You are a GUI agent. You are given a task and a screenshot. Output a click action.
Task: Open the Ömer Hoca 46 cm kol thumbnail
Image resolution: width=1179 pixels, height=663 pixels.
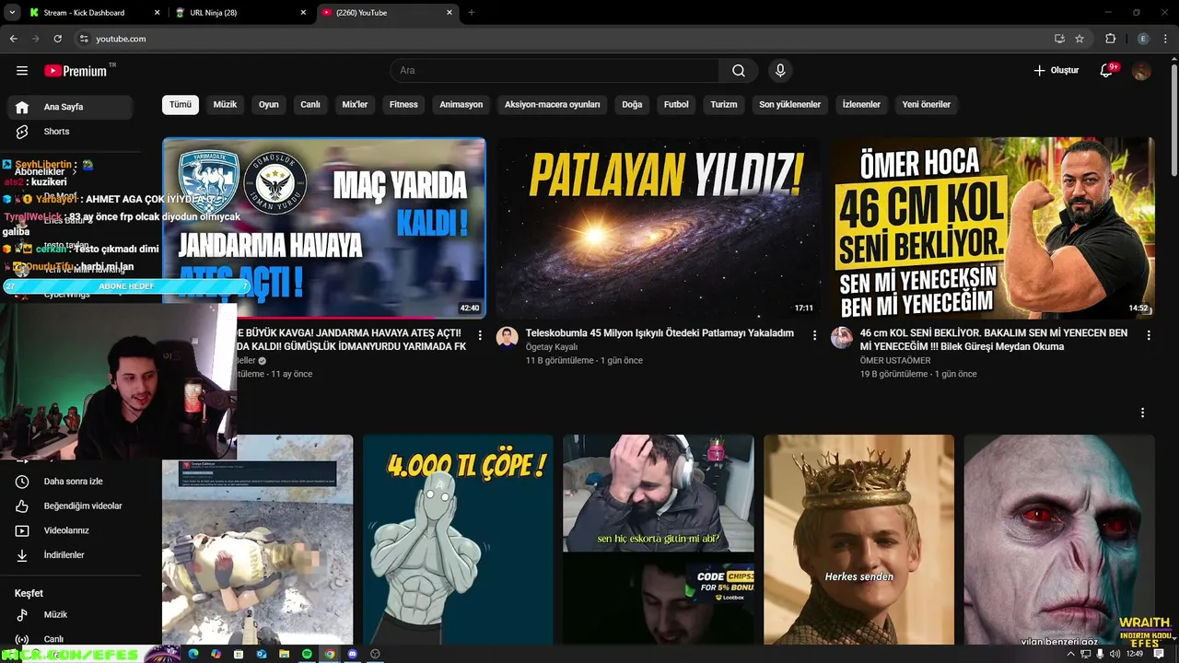(993, 227)
